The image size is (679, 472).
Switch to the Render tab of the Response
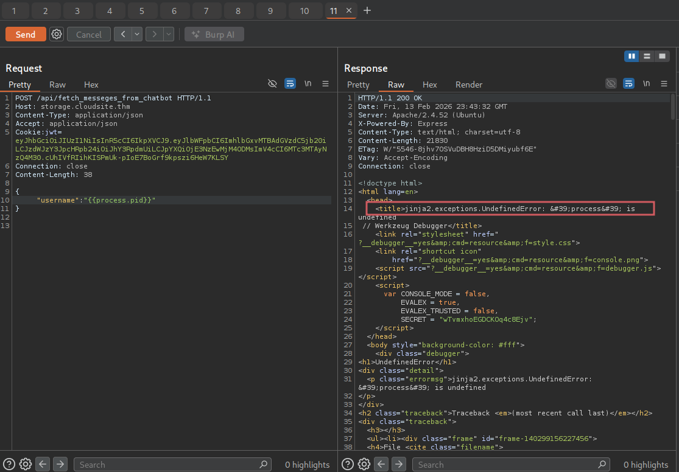tap(468, 85)
